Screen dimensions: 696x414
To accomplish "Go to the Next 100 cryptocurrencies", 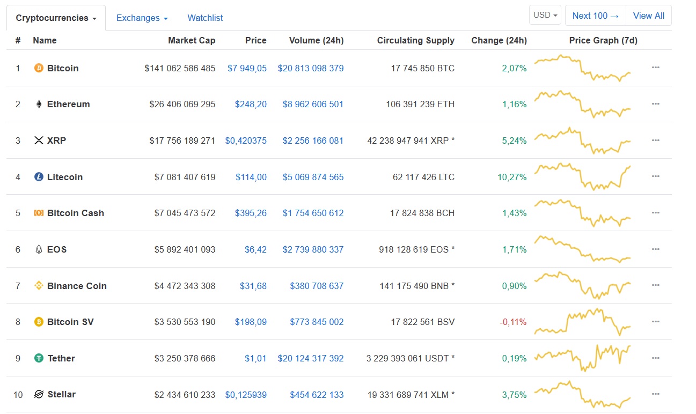I will point(595,16).
